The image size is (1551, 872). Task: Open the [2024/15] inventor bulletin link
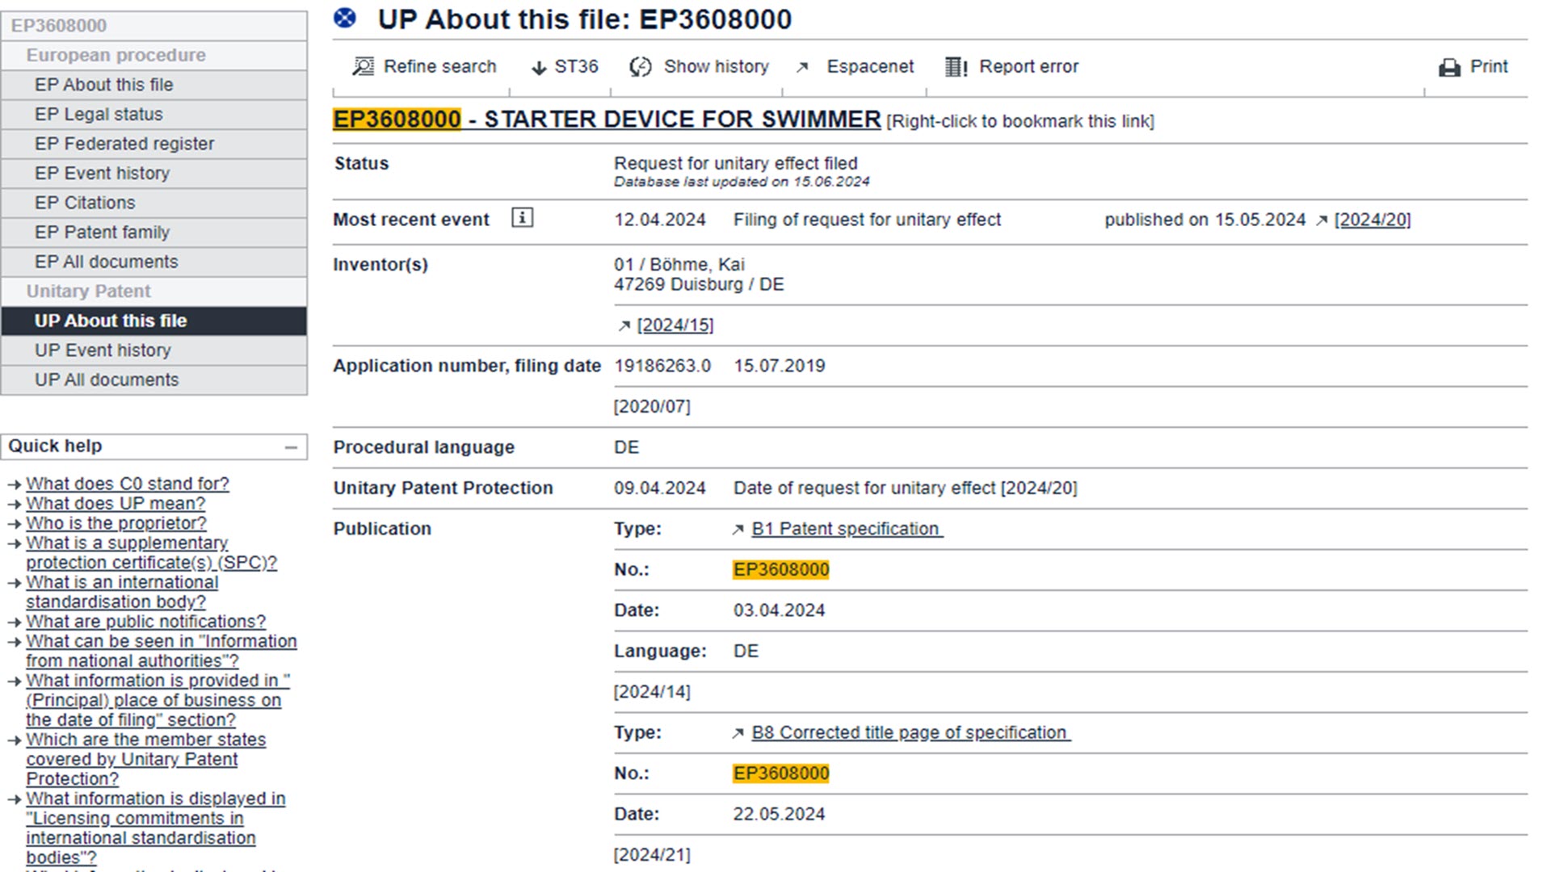(x=675, y=325)
